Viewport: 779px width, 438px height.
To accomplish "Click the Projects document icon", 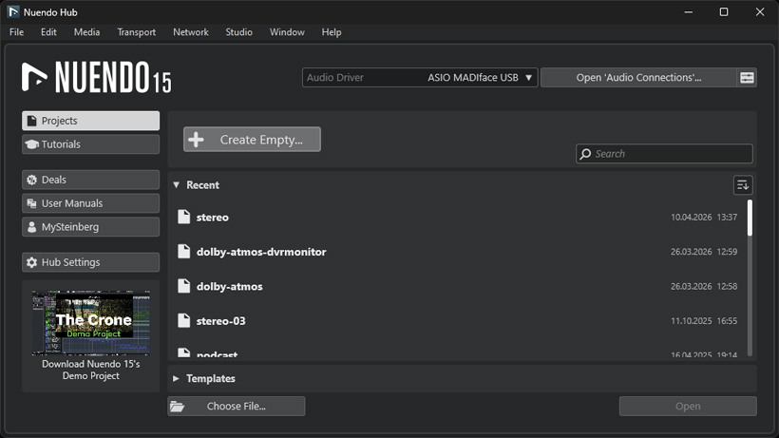I will click(31, 121).
